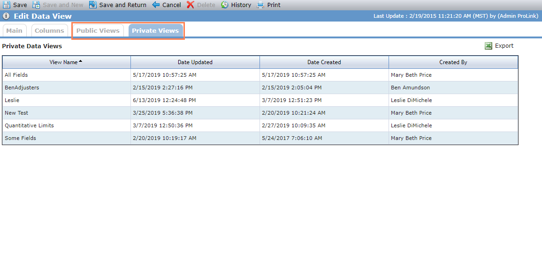Image resolution: width=542 pixels, height=264 pixels.
Task: Select the Leslie view name
Action: [x=12, y=100]
